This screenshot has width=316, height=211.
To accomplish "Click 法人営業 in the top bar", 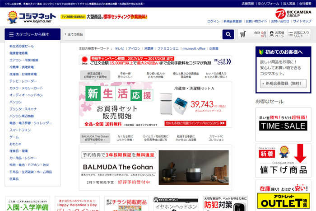I will (x=289, y=4).
